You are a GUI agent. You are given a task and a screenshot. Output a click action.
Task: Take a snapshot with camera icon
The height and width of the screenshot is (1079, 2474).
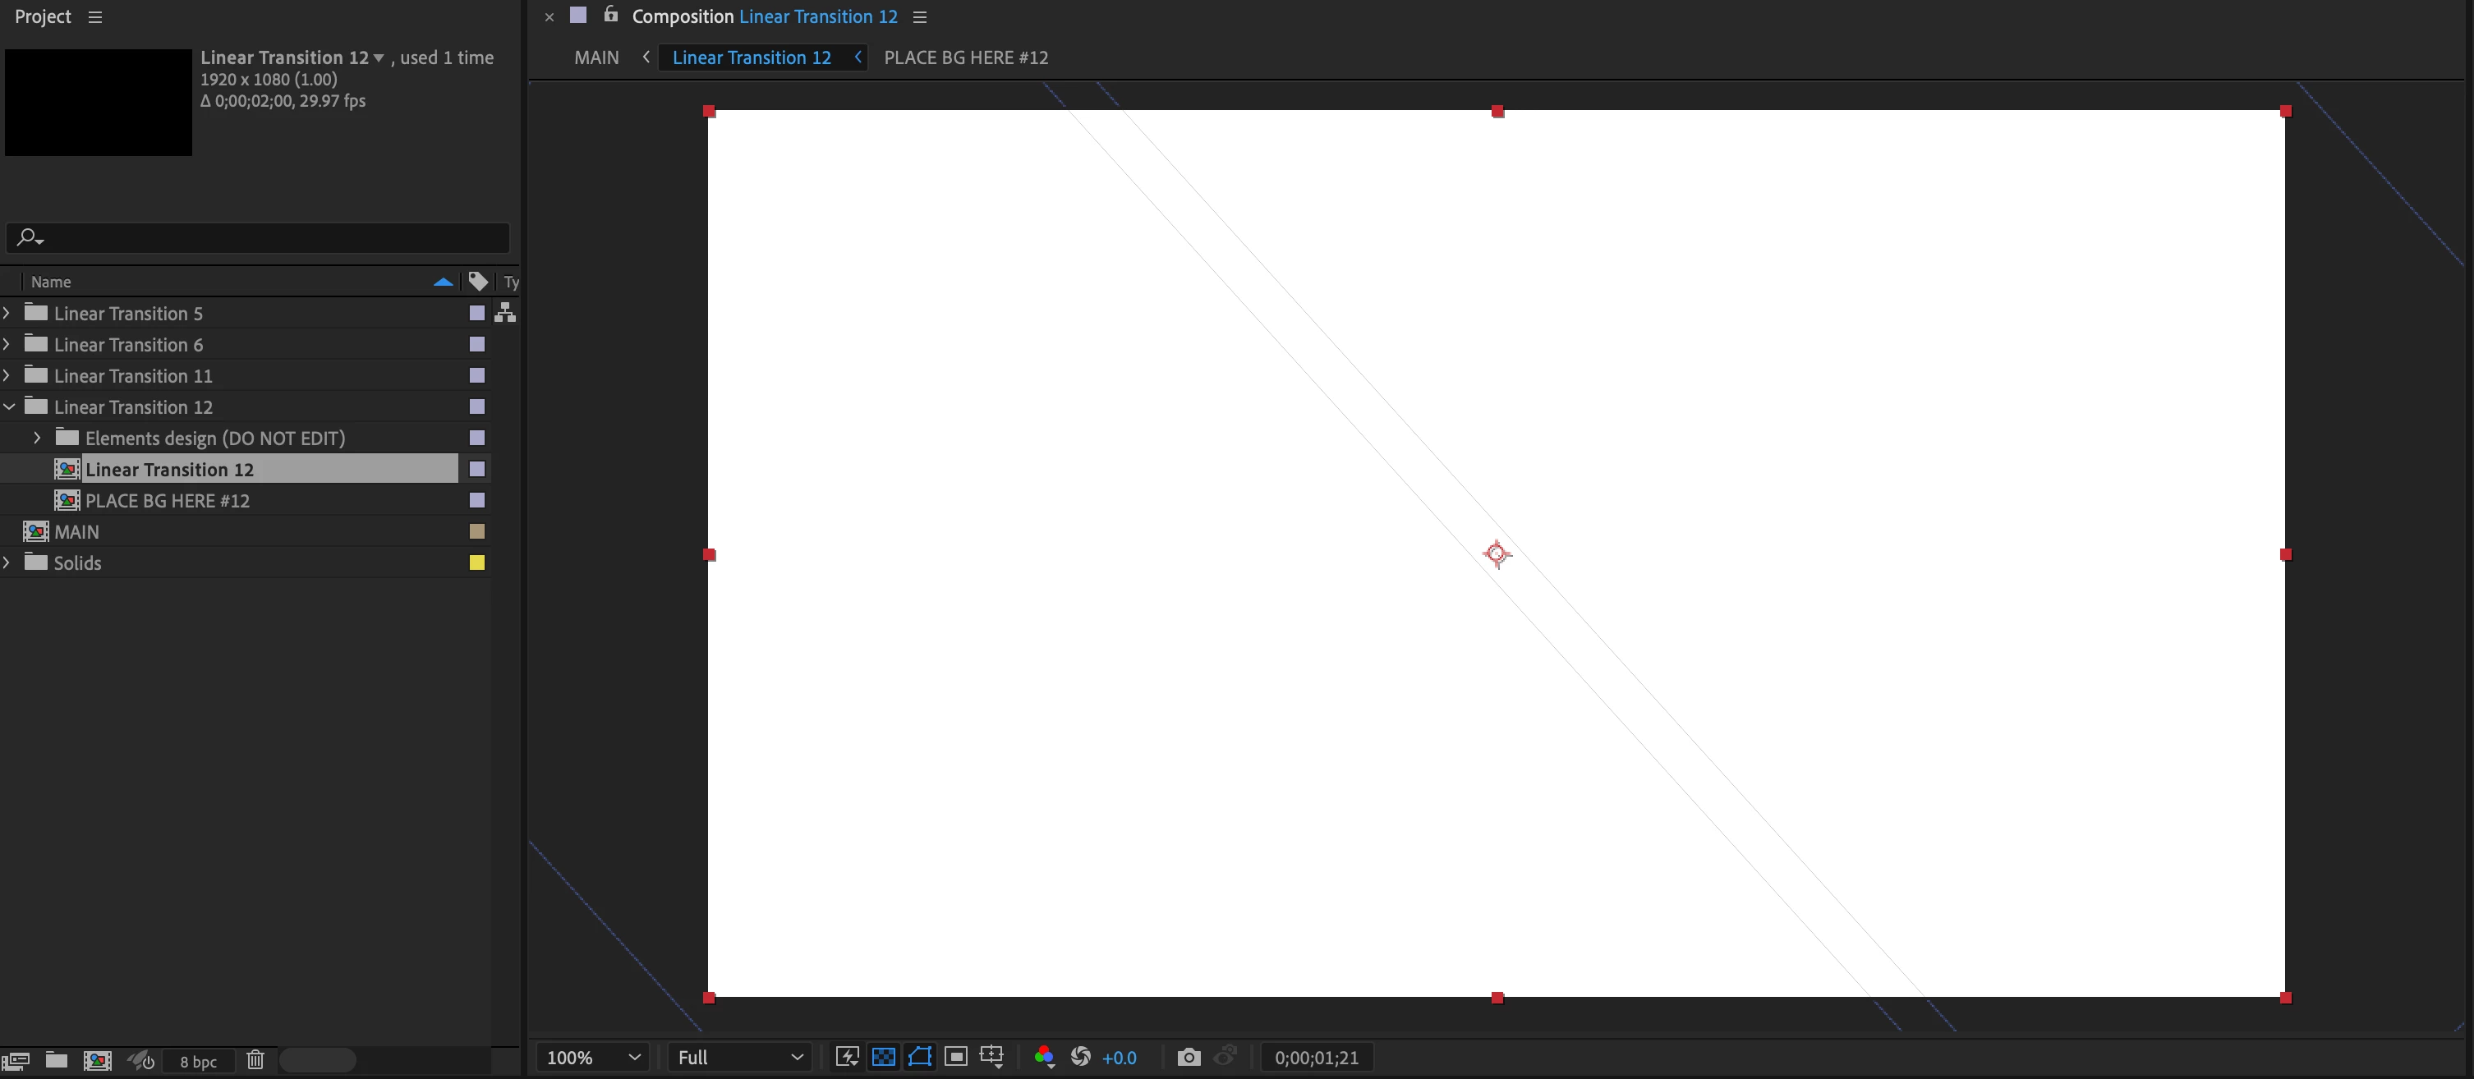click(x=1188, y=1057)
